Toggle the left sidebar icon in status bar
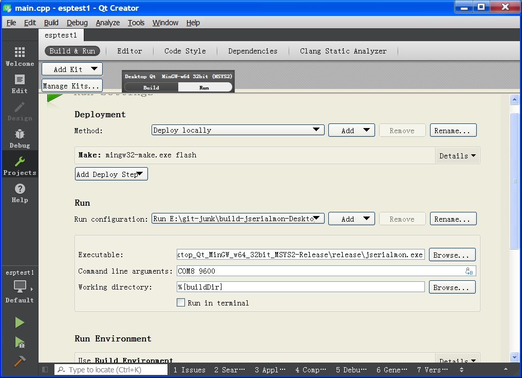Screen dimensions: 522x378 tap(45, 370)
